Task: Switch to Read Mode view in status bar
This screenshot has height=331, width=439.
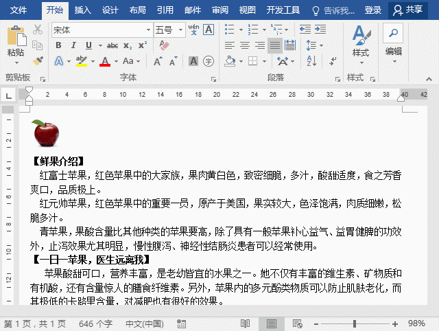Action: click(245, 323)
